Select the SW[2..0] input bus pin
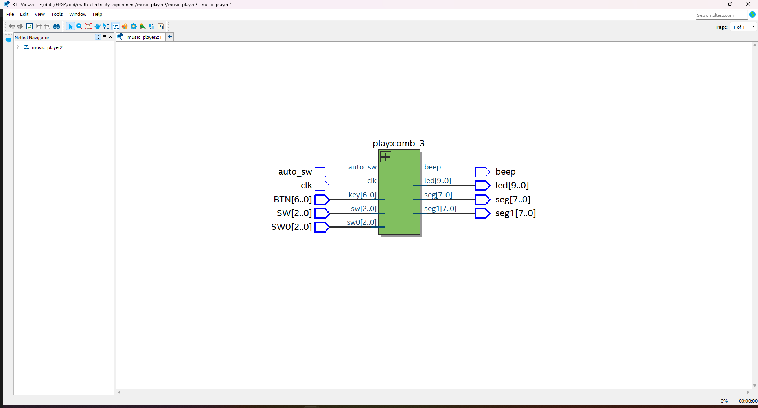 [x=322, y=213]
